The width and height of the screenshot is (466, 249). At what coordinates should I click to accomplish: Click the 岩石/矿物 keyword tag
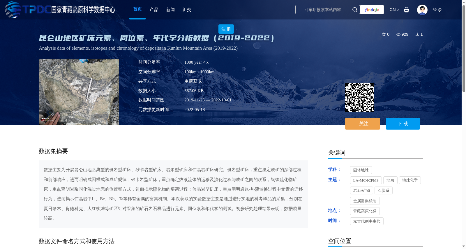tap(361, 191)
